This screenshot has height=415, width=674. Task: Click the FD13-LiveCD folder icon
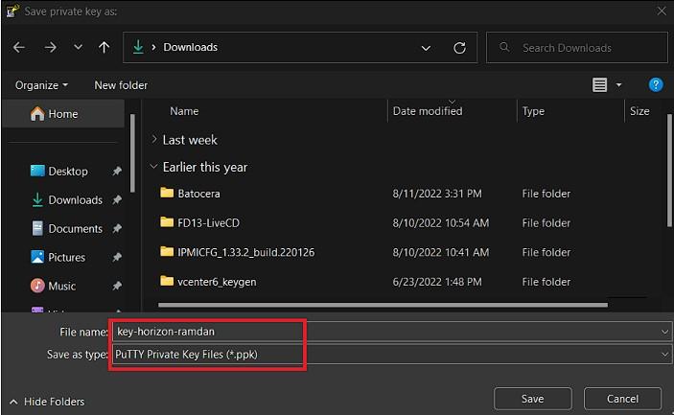coord(167,222)
